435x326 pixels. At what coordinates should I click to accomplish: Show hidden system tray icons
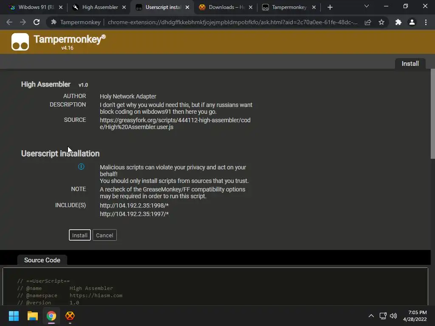371,316
